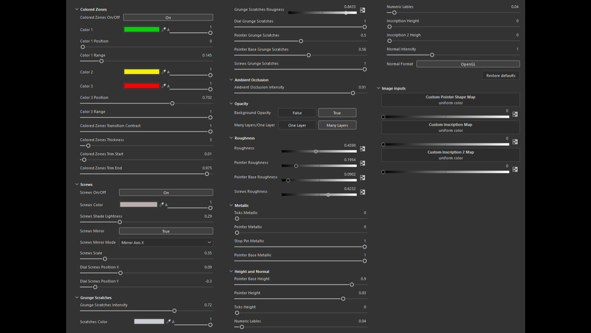Click the Screws Roughness value 0.6232

[x=350, y=189]
